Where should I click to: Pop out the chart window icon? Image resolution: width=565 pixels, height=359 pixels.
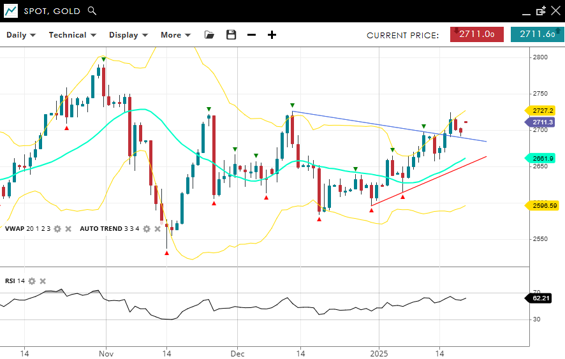[x=541, y=11]
